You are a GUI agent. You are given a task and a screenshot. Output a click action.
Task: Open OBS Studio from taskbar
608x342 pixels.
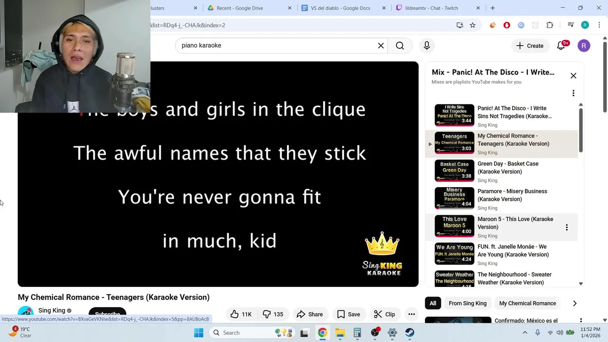point(375,332)
